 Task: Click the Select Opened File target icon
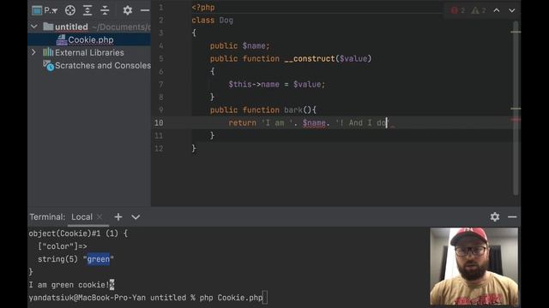70,10
